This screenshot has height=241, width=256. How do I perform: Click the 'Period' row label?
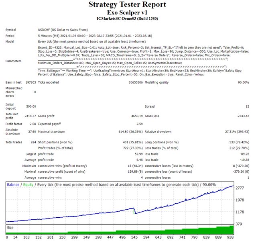pyautogui.click(x=10, y=36)
